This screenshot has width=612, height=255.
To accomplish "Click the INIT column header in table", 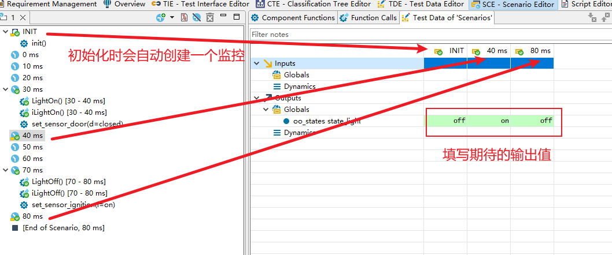I will 446,51.
